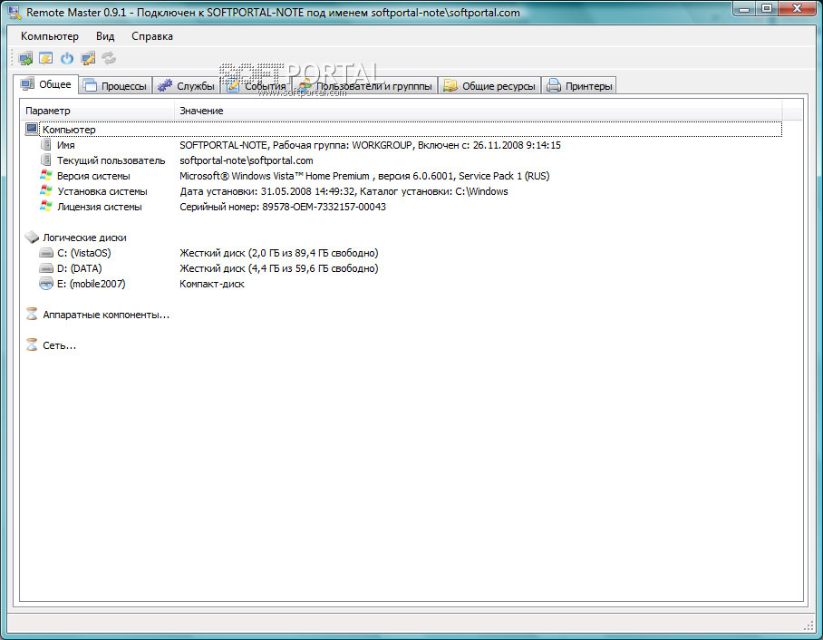The image size is (823, 640).
Task: Select the Лицензия системы row
Action: tap(403, 207)
